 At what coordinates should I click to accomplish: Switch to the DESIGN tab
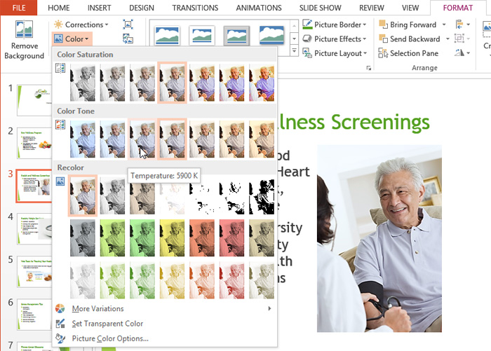(142, 8)
